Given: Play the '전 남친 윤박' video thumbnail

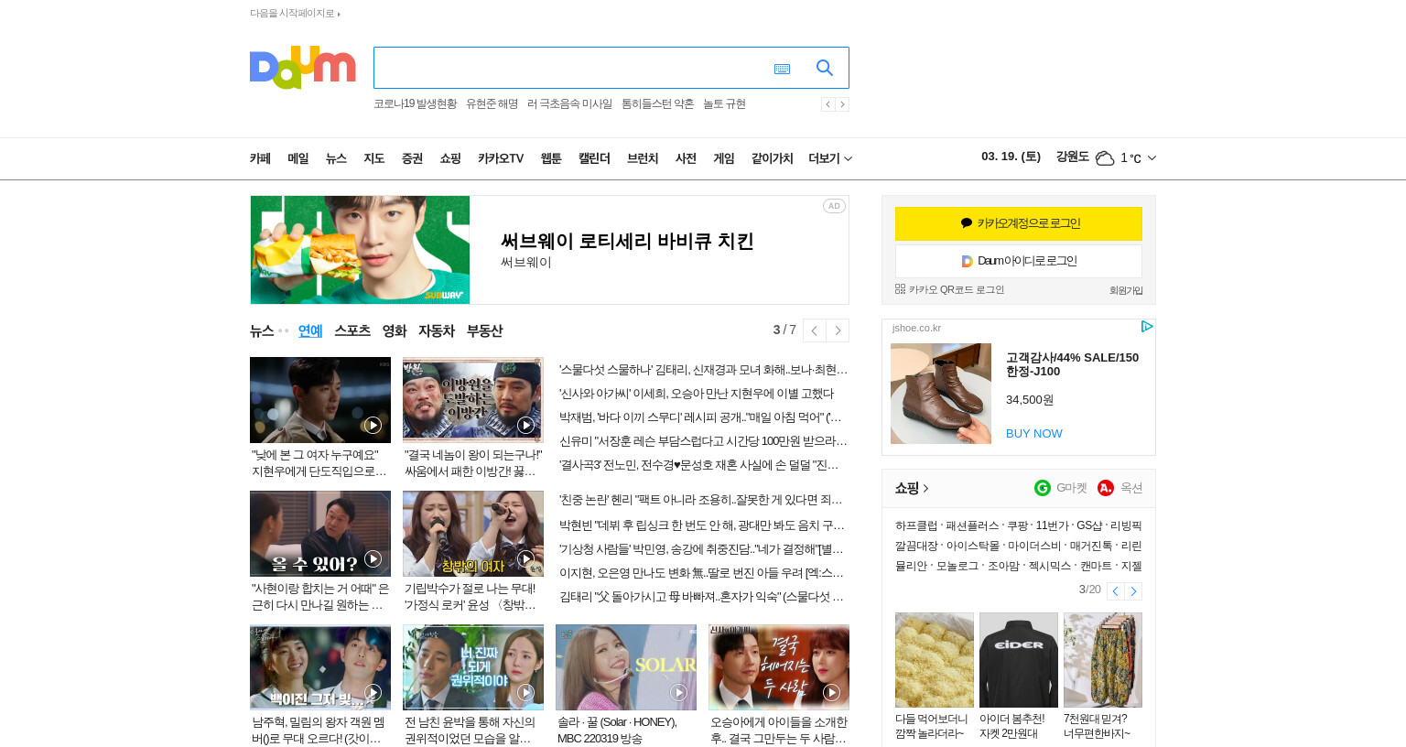Looking at the screenshot, I should (473, 667).
